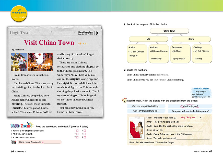This screenshot has width=223, height=156.
Task: Check T for the clerk works at store sentence
Action: click(x=78, y=137)
